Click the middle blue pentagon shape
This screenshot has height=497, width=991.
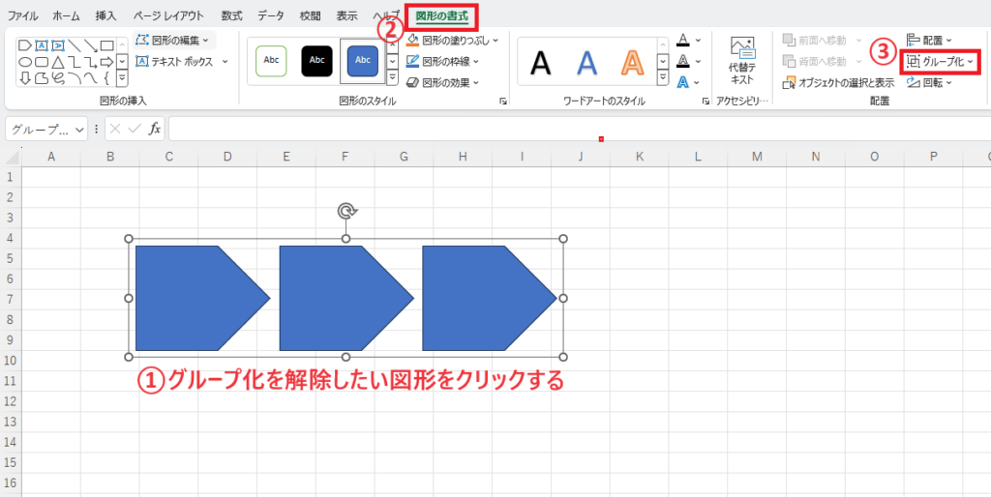(346, 298)
